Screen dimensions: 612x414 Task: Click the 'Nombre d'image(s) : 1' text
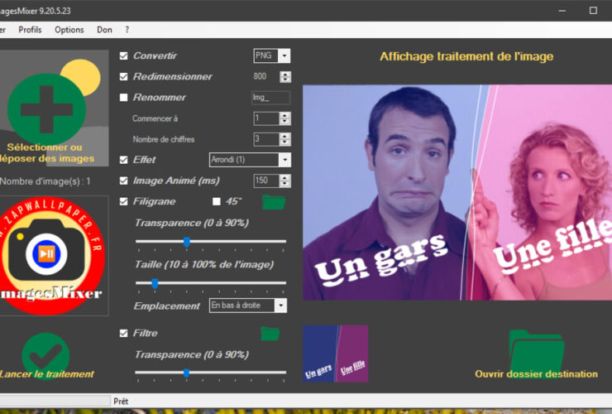[45, 181]
